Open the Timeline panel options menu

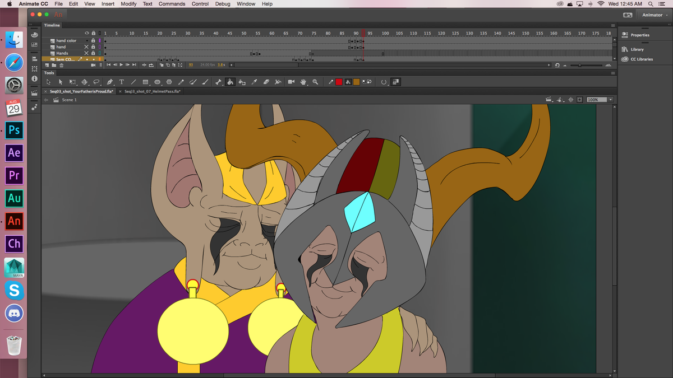tap(613, 25)
